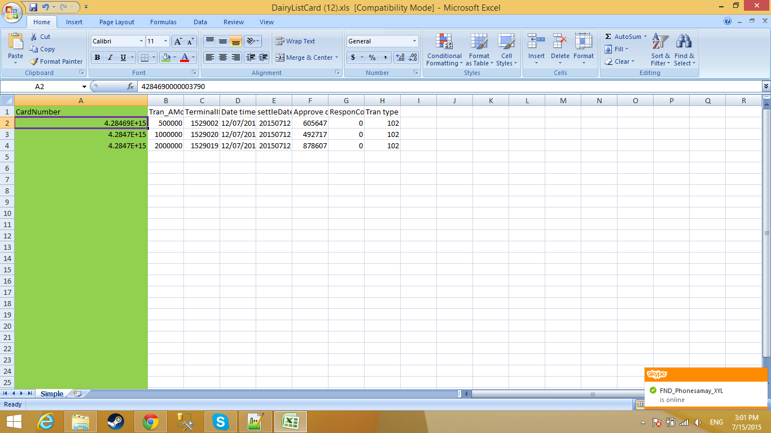The height and width of the screenshot is (433, 771).
Task: Click the Format Painter tool
Action: tap(56, 61)
